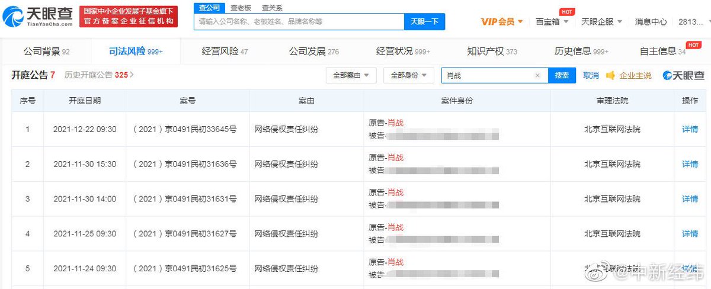The width and height of the screenshot is (711, 289).
Task: Expand the 天眼企服 dropdown
Action: click(601, 21)
